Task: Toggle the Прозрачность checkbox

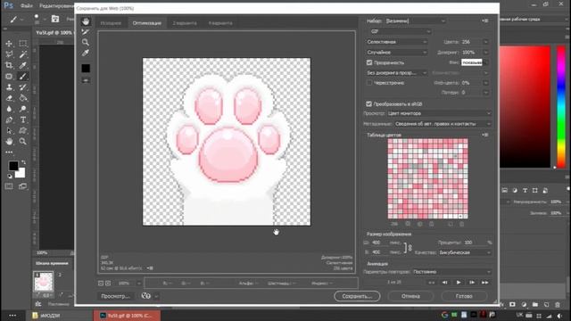Action: click(x=369, y=62)
